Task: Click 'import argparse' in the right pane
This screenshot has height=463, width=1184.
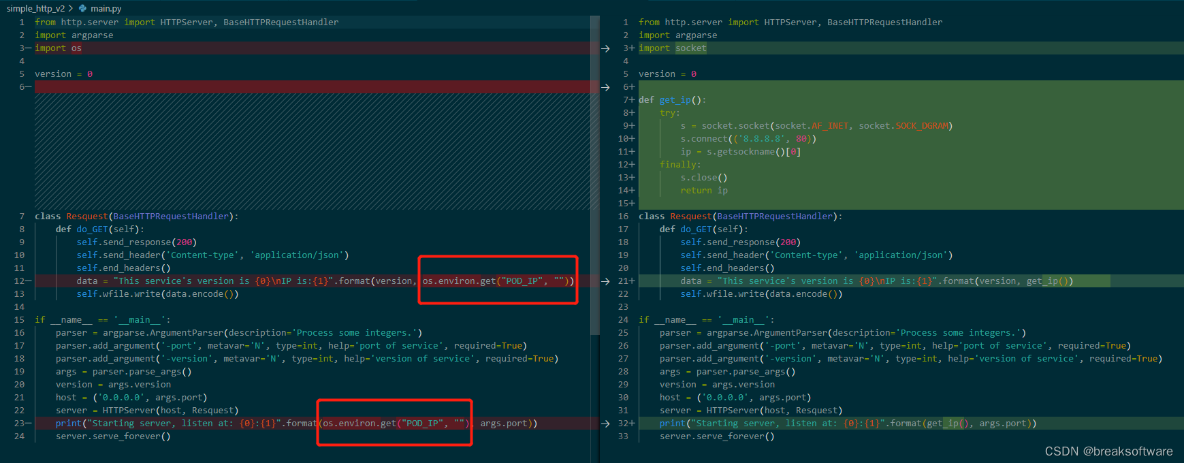Action: (678, 35)
